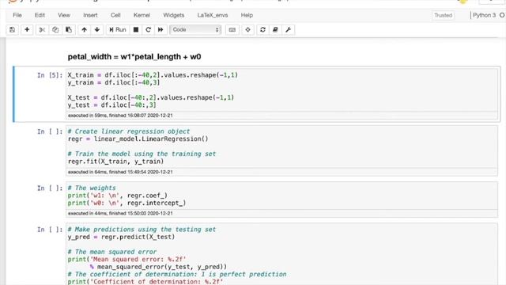Image resolution: width=506 pixels, height=285 pixels.
Task: Click the book toolbar icon
Action: coord(275,30)
